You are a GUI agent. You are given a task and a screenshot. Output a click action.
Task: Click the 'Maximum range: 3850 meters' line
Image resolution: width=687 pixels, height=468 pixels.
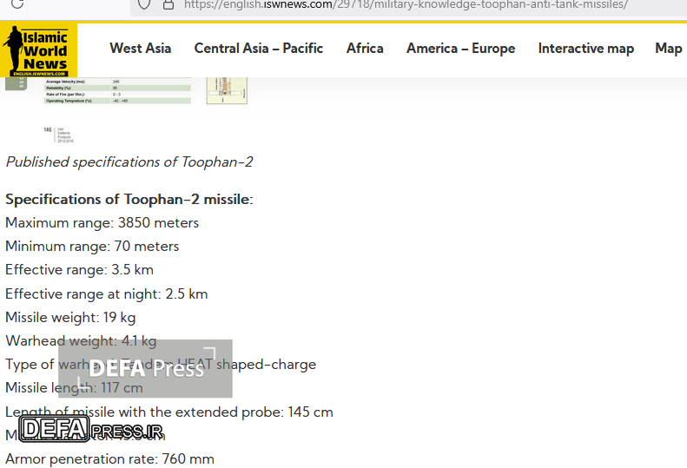pyautogui.click(x=102, y=223)
